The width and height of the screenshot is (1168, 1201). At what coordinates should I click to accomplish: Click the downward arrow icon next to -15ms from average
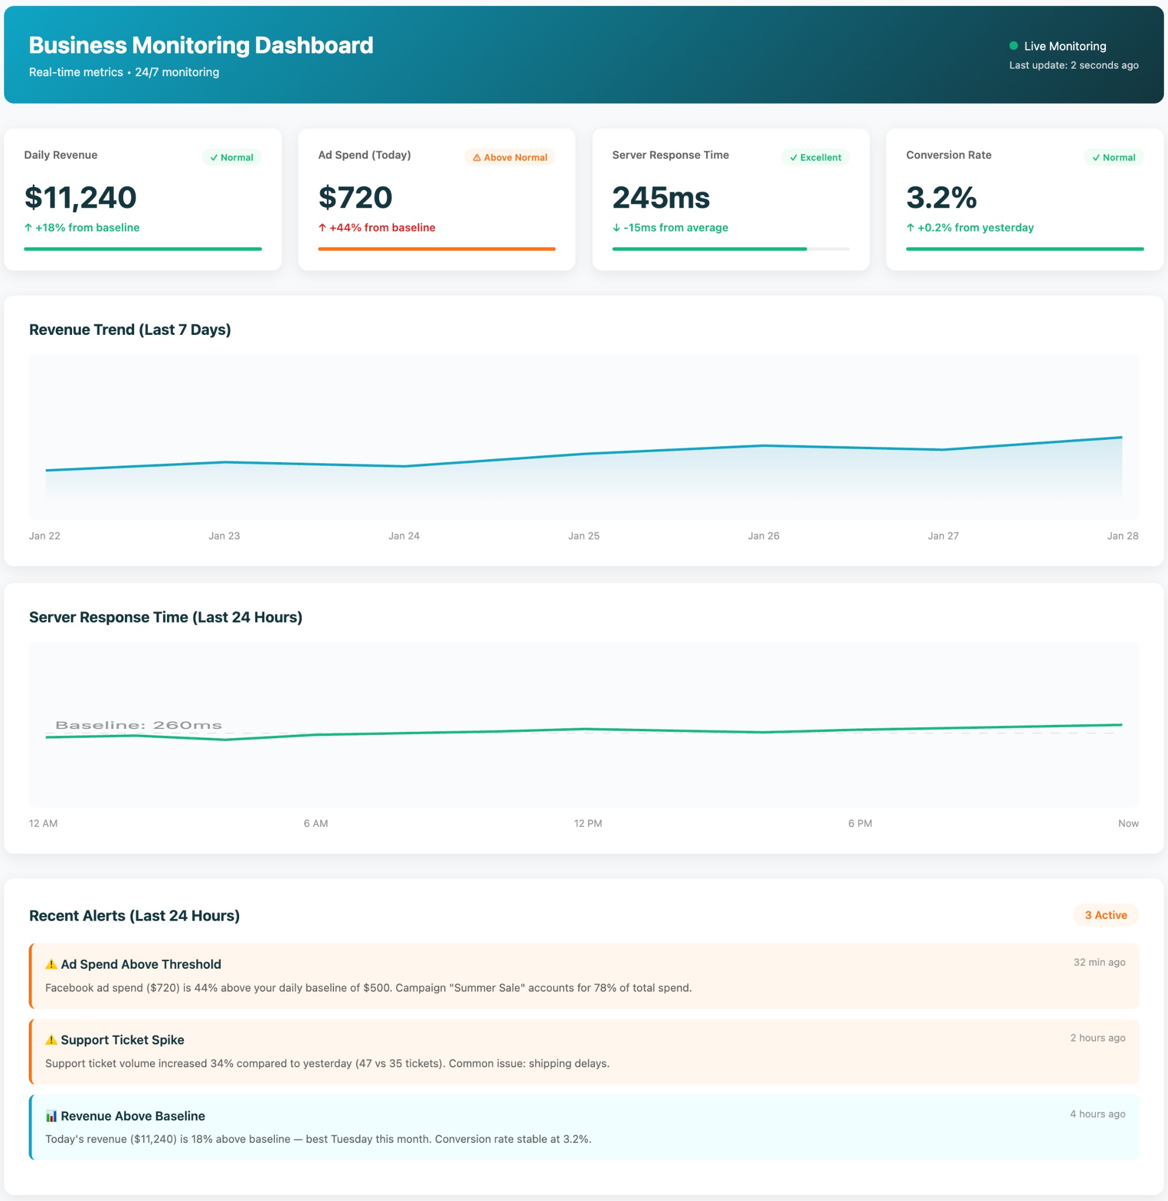pos(616,228)
